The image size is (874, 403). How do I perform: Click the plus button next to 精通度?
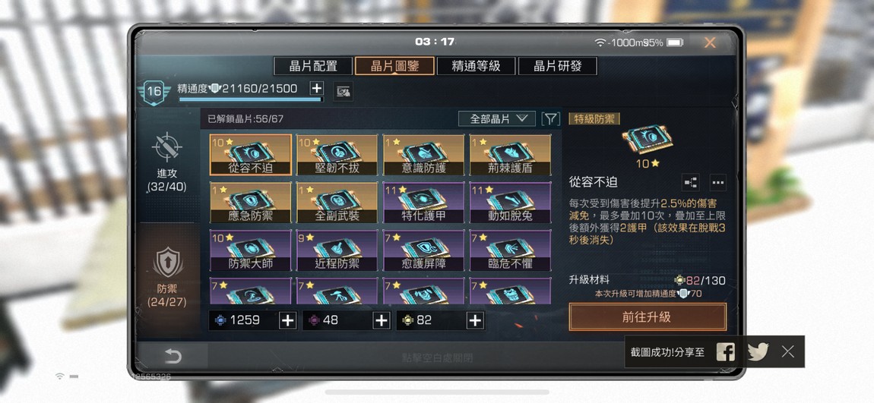(317, 88)
